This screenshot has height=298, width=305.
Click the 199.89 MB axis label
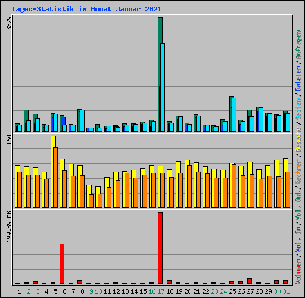(x=9, y=226)
